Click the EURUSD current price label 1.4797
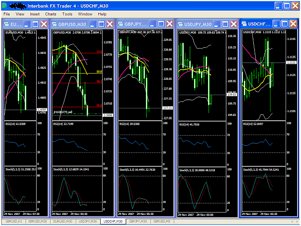The width and height of the screenshot is (301, 226). coord(42,110)
